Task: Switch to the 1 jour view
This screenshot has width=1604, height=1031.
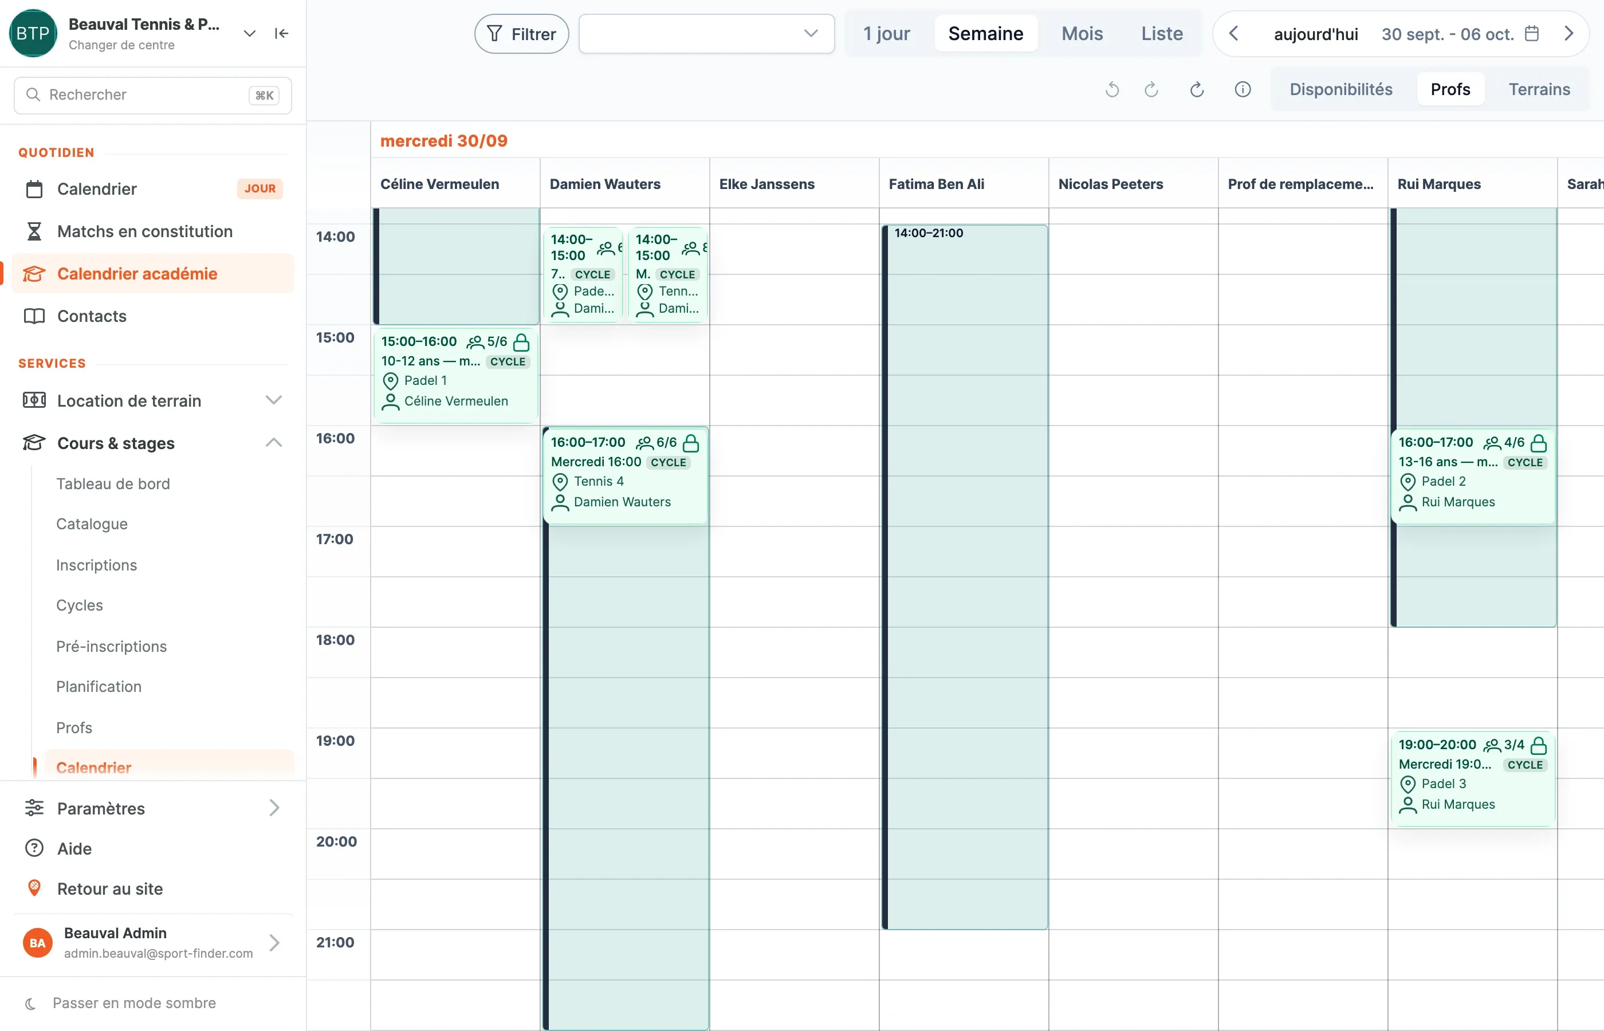Action: [x=886, y=33]
